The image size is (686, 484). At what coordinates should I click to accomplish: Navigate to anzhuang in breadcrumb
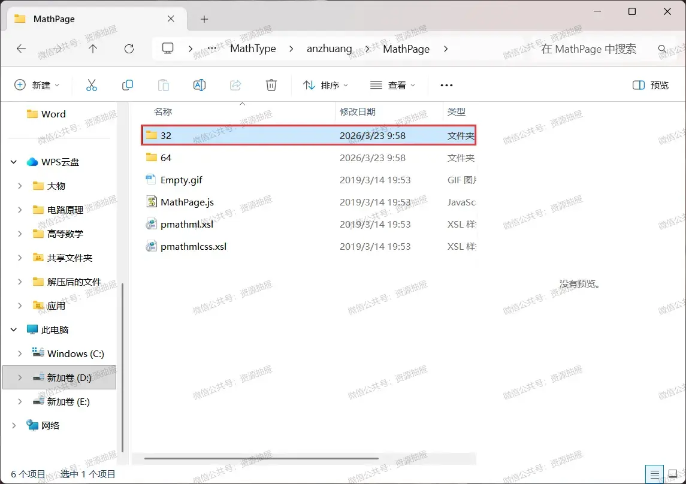329,49
